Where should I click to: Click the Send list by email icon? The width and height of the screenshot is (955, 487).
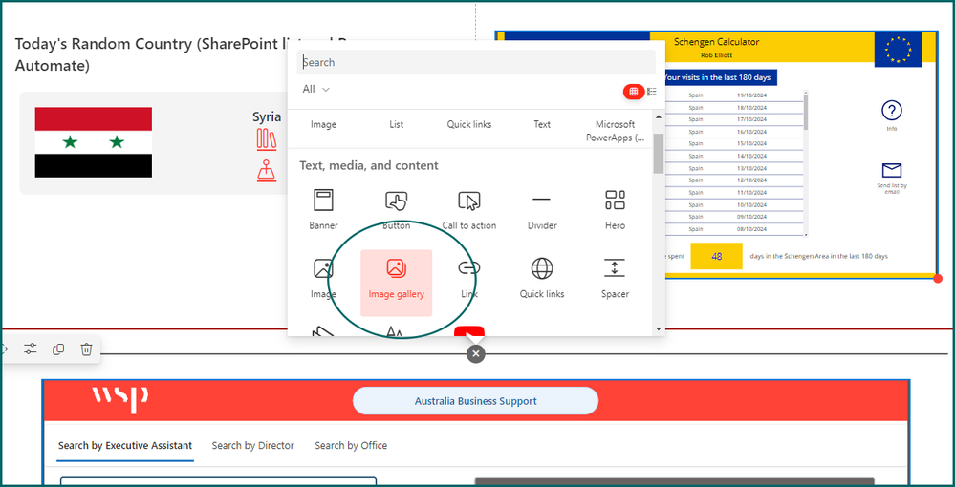892,170
